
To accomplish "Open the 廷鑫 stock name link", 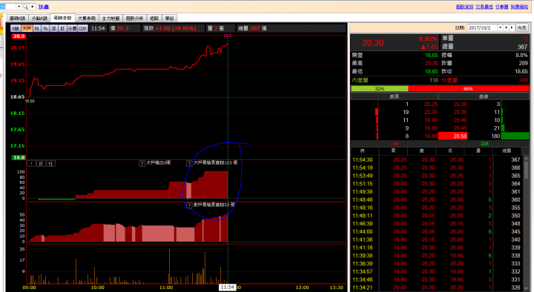I will (x=44, y=7).
